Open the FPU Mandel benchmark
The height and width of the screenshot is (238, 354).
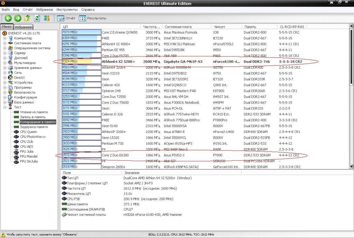(29, 156)
